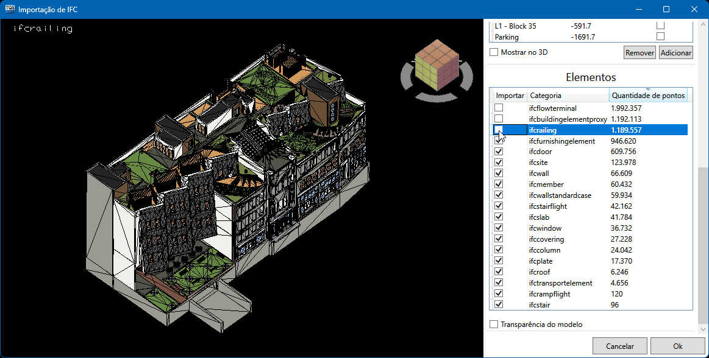Image resolution: width=709 pixels, height=358 pixels.
Task: Click Cancelar to abort the import
Action: coord(619,346)
